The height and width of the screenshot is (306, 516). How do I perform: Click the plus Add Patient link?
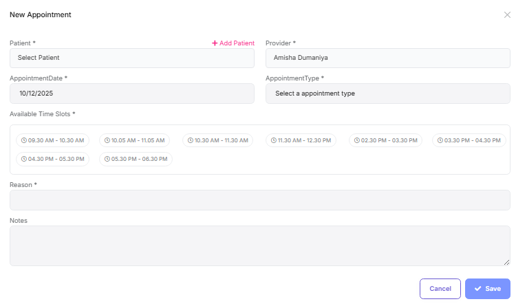[x=233, y=43]
